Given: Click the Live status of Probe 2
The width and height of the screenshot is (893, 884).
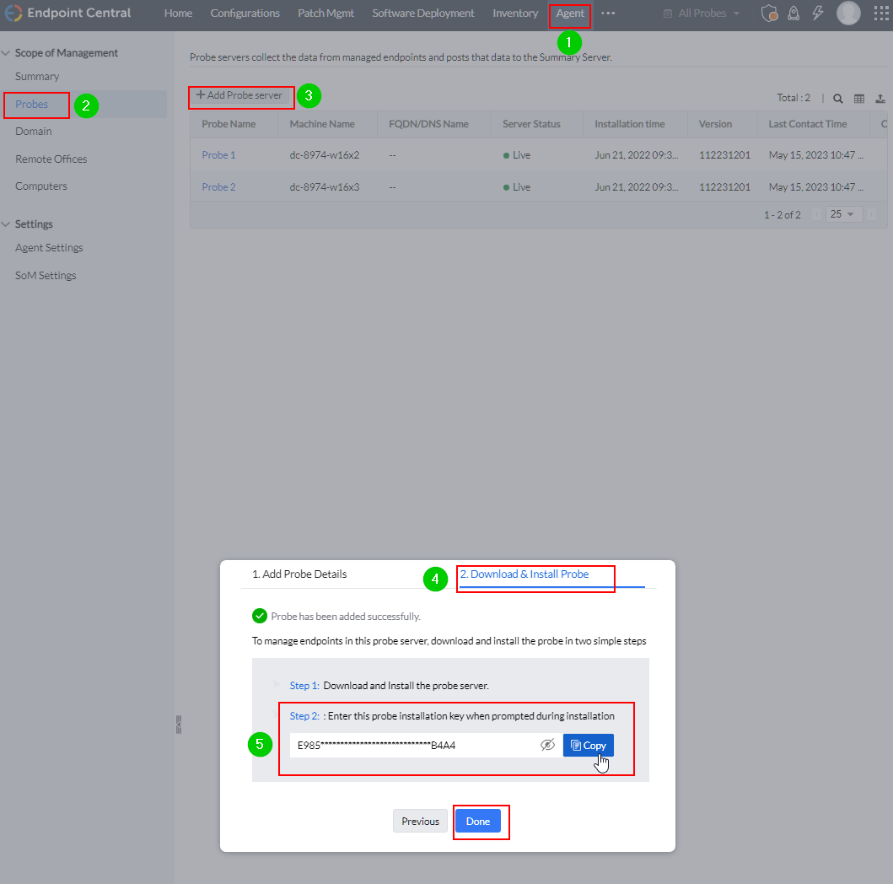Looking at the screenshot, I should (517, 186).
